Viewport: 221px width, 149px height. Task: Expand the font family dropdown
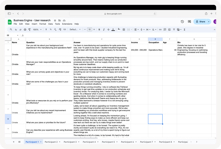(75, 29)
